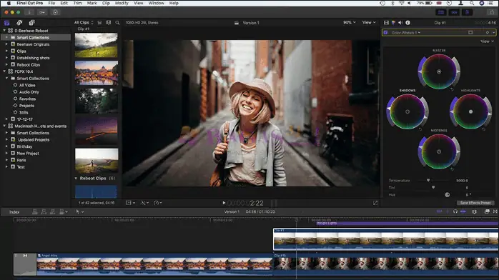Image resolution: width=499 pixels, height=280 pixels.
Task: Select the Angel Inlay clip in timeline
Action: [x=154, y=264]
